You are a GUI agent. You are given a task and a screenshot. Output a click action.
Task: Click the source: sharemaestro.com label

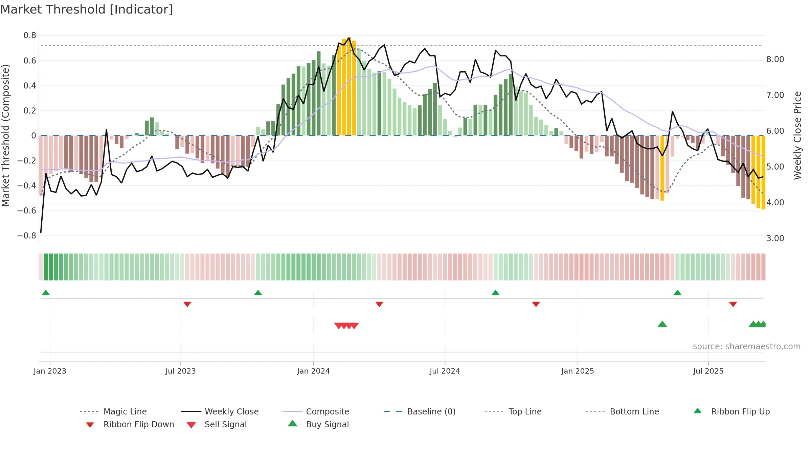click(x=747, y=347)
